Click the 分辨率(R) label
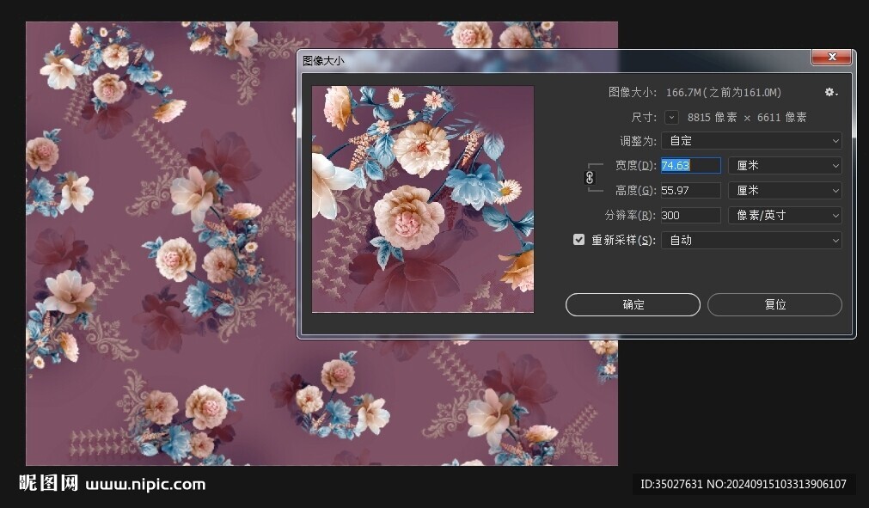 point(630,216)
